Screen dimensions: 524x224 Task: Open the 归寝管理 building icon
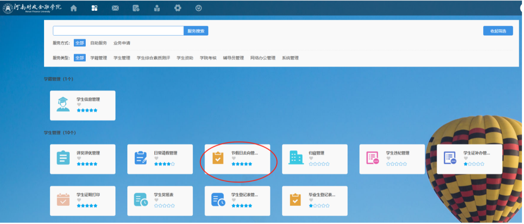tap(296, 158)
